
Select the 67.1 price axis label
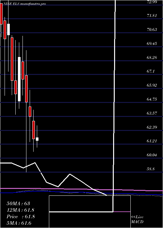coord(151,71)
